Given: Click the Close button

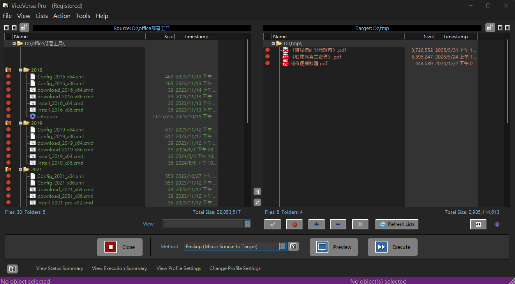Looking at the screenshot, I should point(120,247).
